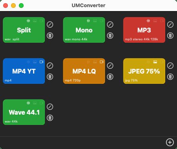
Task: Add a new preset with plus button
Action: point(170,142)
